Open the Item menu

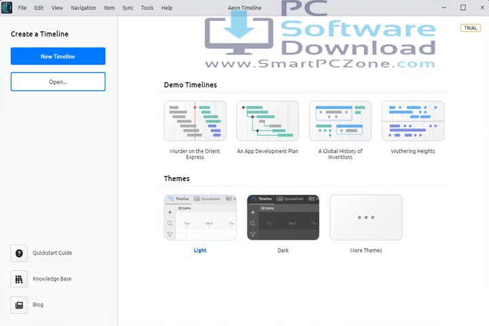(109, 7)
